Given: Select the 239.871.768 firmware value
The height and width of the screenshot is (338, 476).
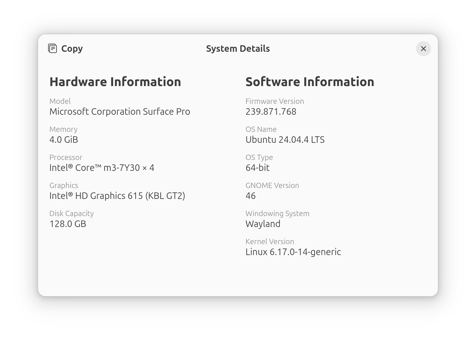Looking at the screenshot, I should point(271,112).
